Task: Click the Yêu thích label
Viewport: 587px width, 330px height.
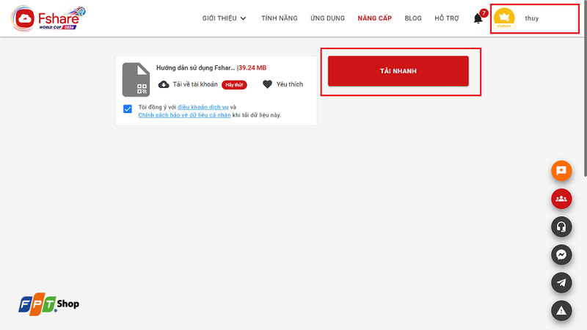Action: pos(289,84)
